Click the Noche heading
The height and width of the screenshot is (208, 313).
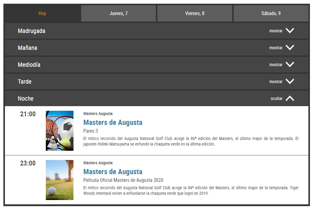pyautogui.click(x=26, y=98)
